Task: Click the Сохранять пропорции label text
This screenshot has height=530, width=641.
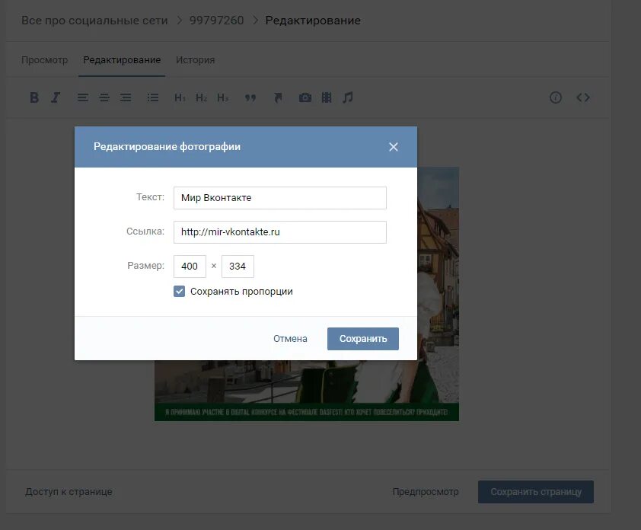Action: [241, 292]
